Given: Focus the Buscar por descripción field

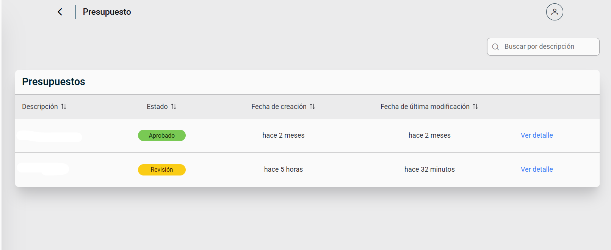Looking at the screenshot, I should pyautogui.click(x=546, y=47).
